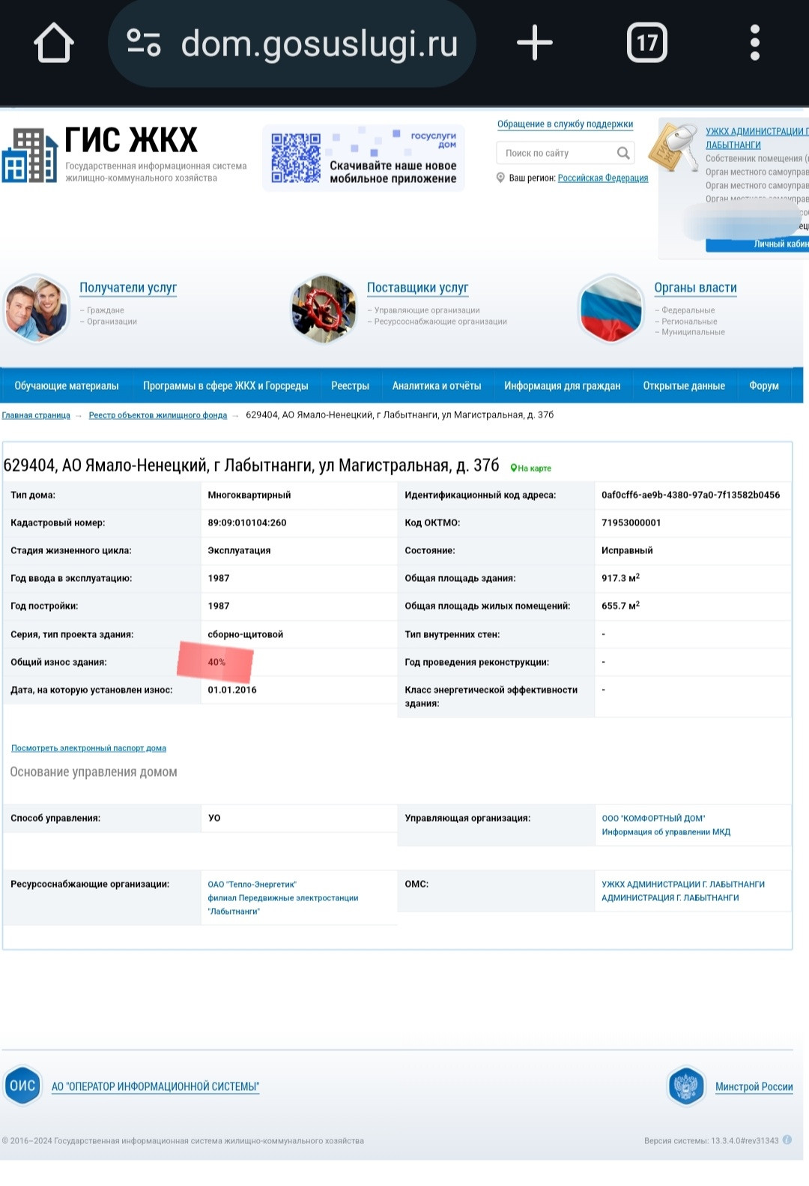Click the Скачивайте наше новое мобильное приложение banner

364,158
